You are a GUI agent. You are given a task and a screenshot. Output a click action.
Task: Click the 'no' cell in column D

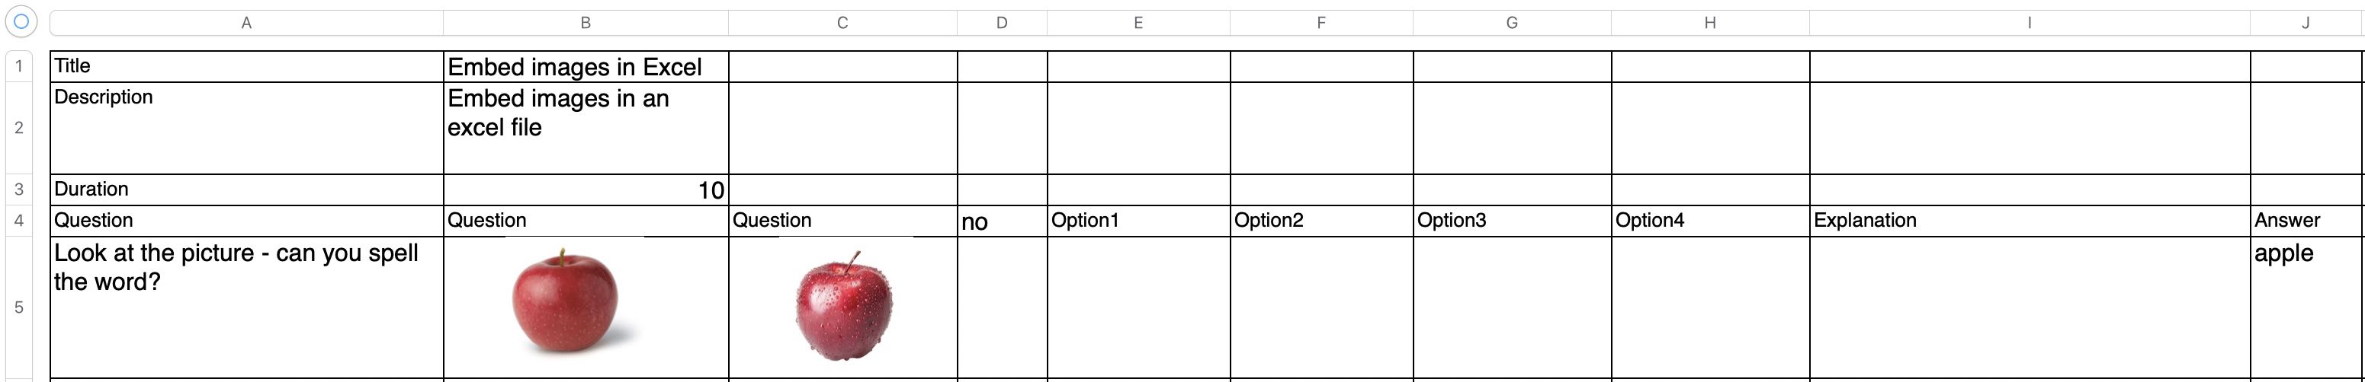[1002, 221]
